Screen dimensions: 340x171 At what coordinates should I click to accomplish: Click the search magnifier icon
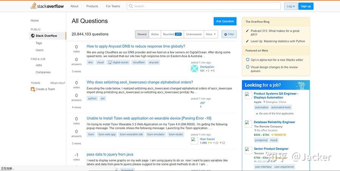[131, 6]
